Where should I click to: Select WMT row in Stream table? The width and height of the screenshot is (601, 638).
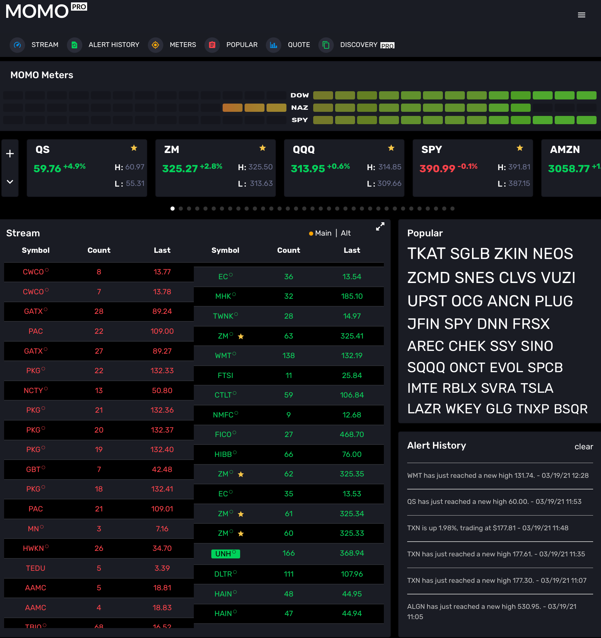click(289, 356)
